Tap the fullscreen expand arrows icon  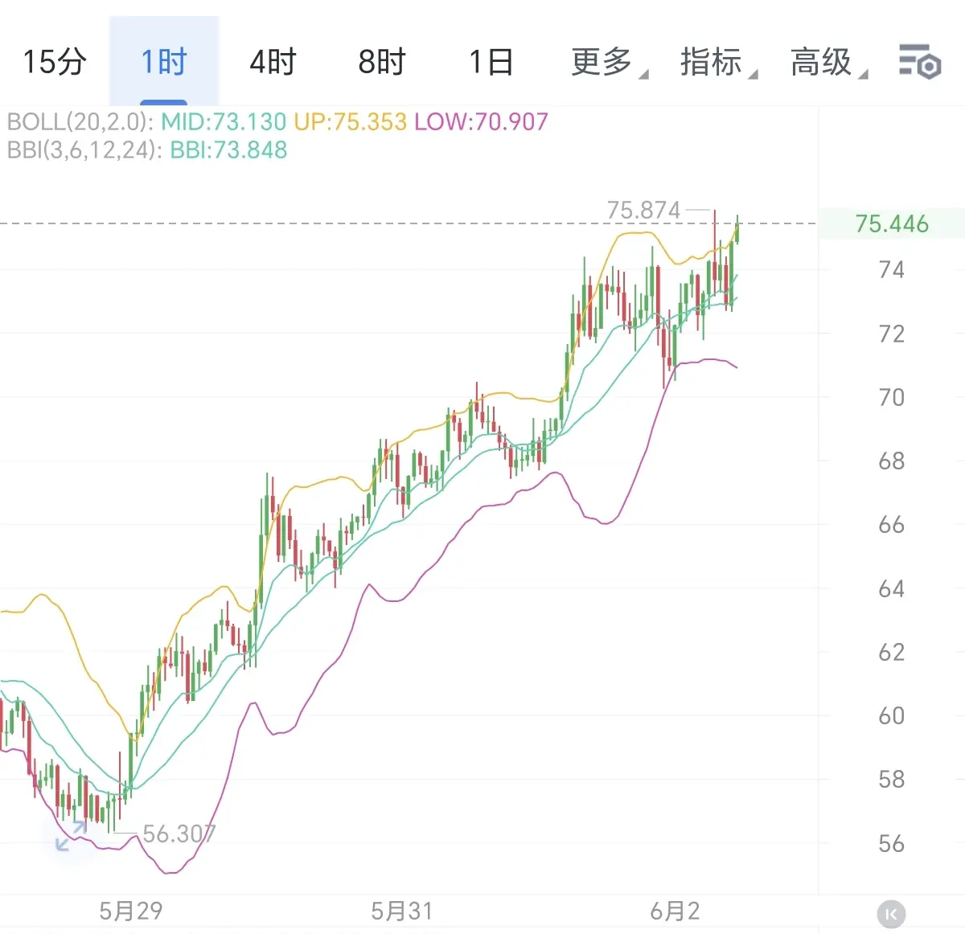(x=71, y=837)
